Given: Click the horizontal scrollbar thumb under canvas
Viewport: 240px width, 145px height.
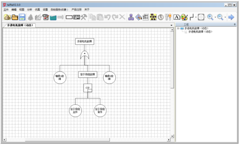Looking at the screenshot, I should pyautogui.click(x=67, y=140).
